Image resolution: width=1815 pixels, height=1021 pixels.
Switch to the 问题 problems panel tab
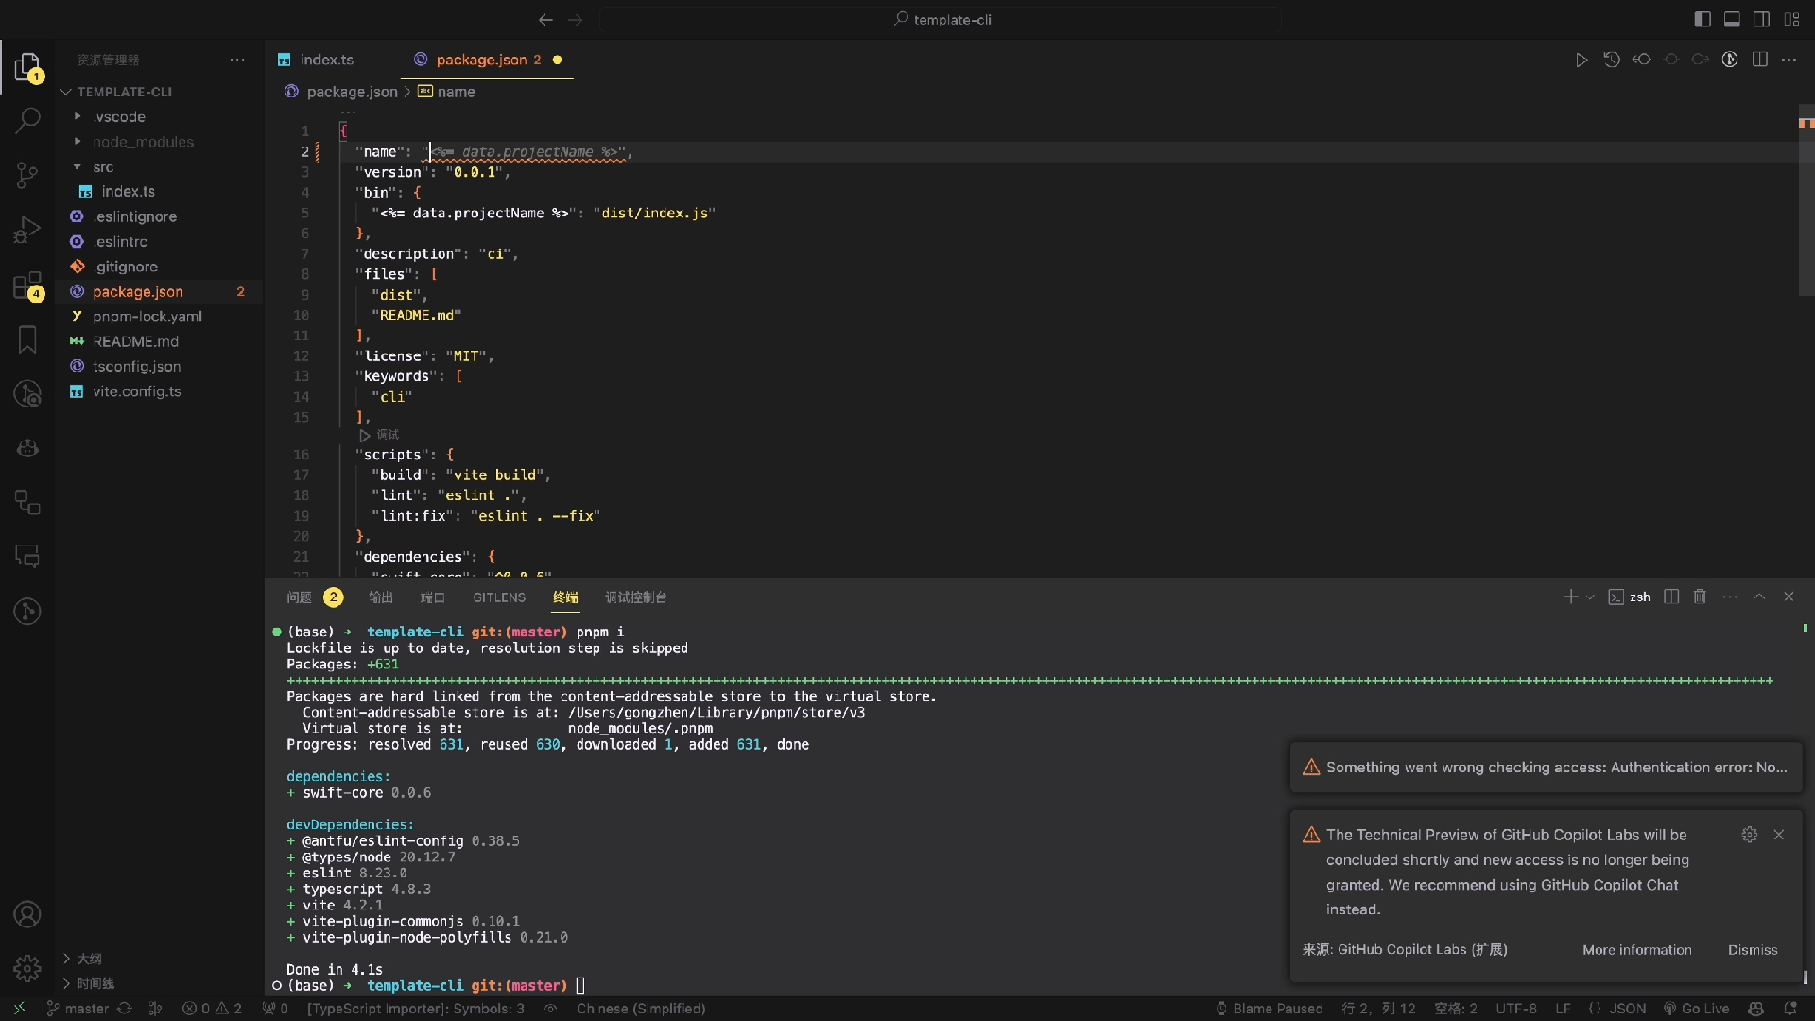[314, 597]
